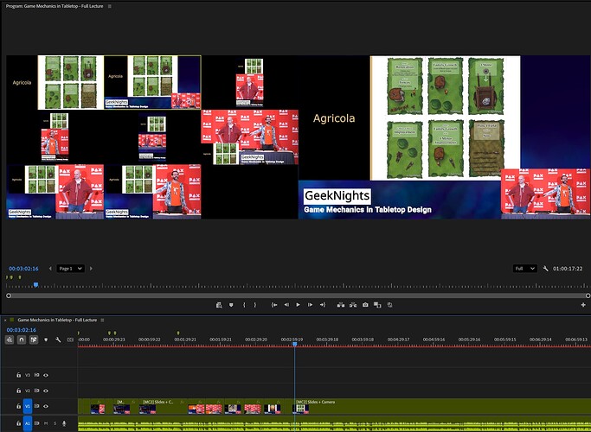The image size is (591, 432).
Task: Click the last transport icon right of comparison view
Action: point(389,305)
